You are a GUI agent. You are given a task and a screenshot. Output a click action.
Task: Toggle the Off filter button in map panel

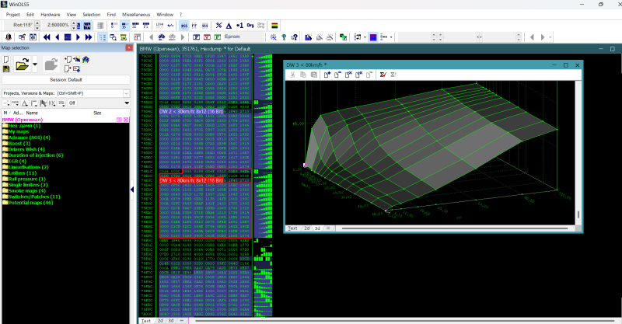coord(72,103)
